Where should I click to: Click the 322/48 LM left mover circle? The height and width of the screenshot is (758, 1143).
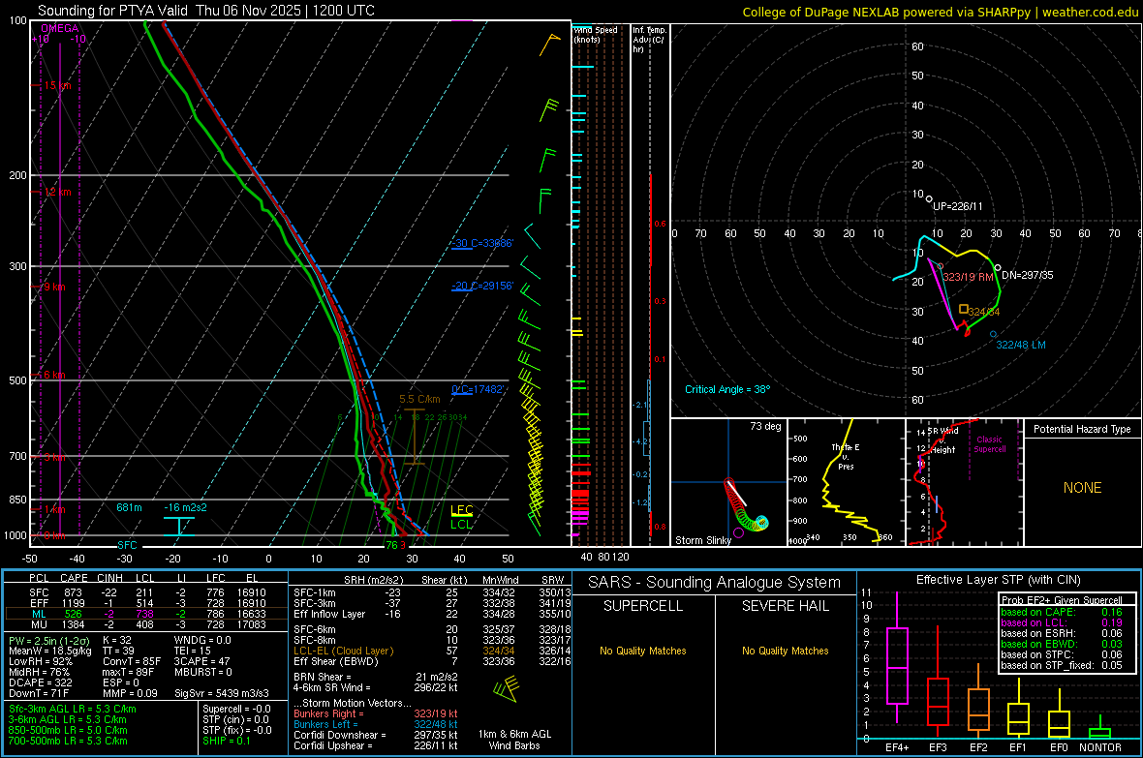993,335
